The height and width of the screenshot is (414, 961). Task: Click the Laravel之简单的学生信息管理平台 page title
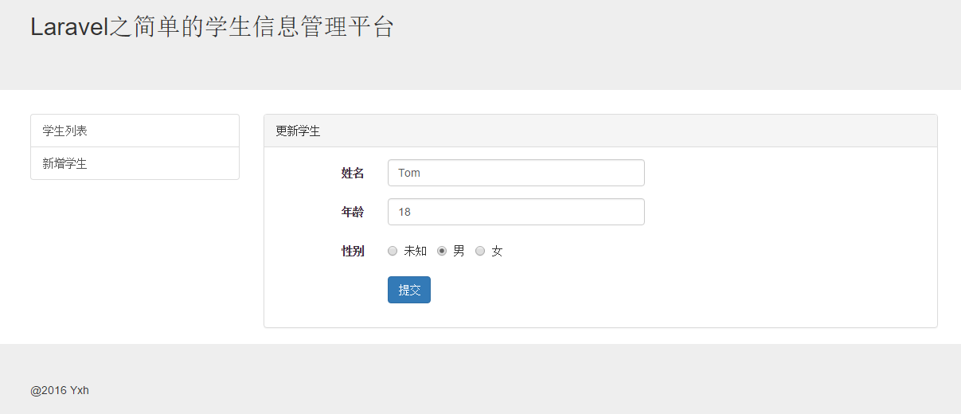[x=212, y=27]
